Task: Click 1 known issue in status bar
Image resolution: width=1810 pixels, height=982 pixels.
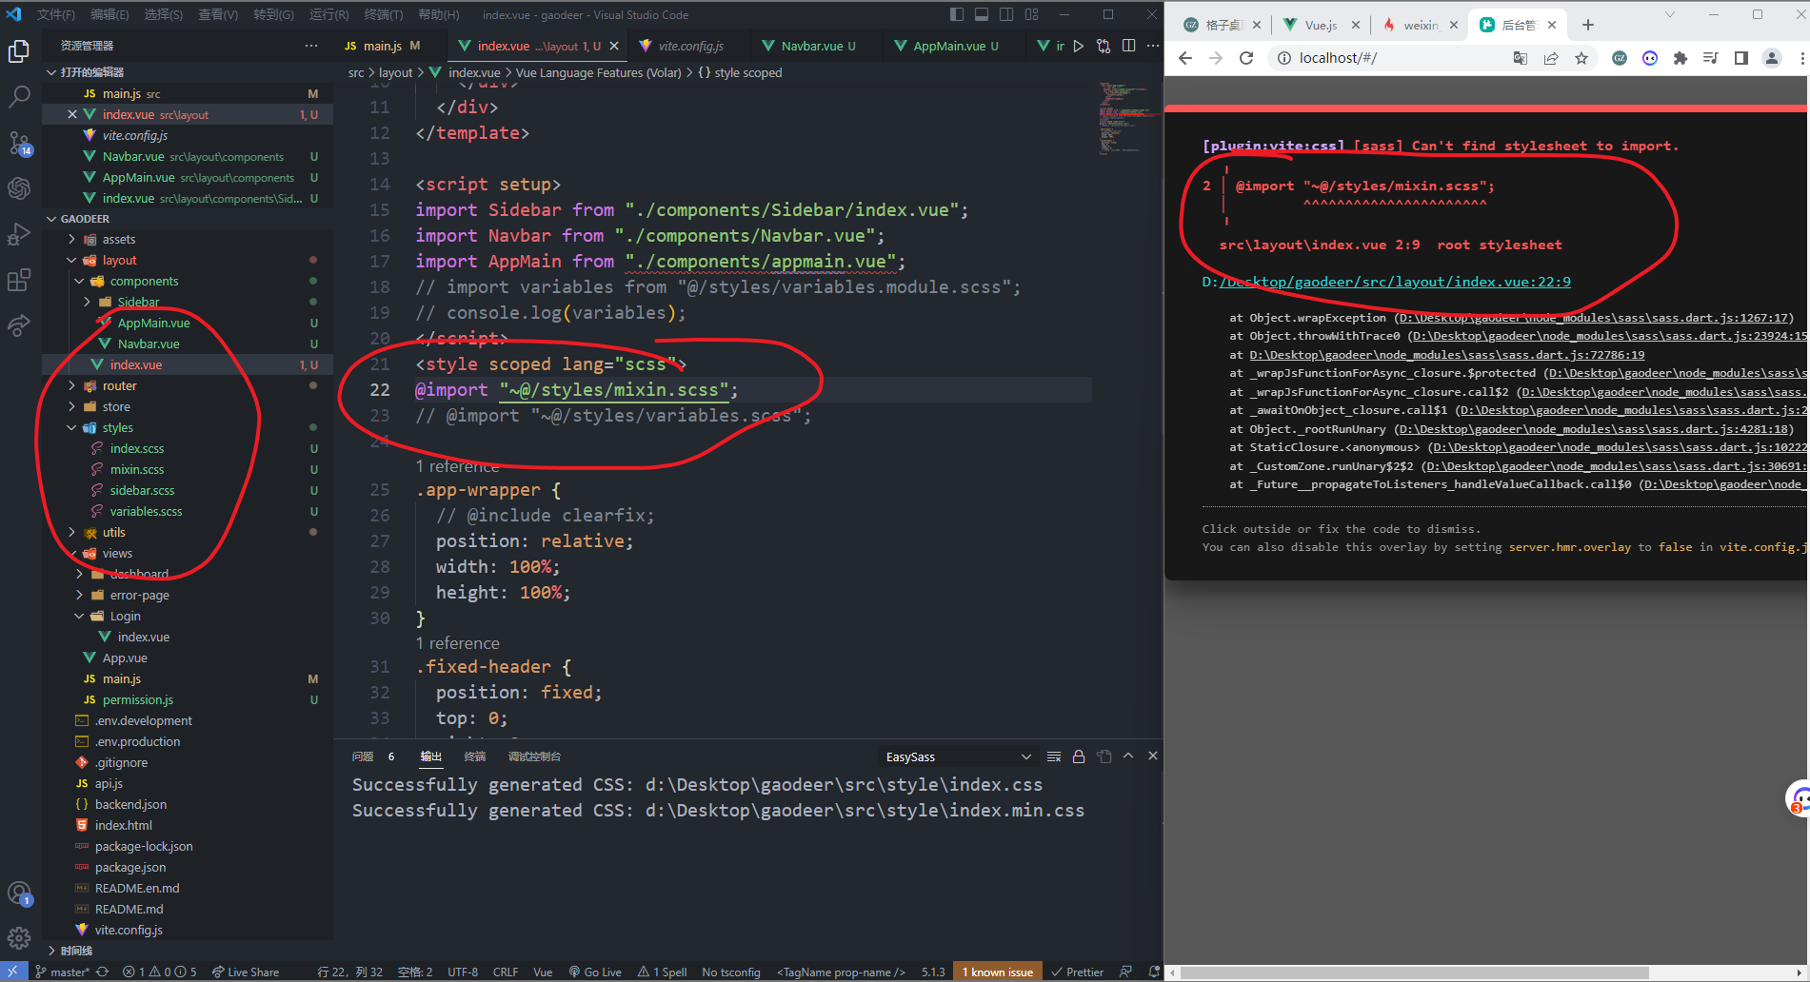Action: [997, 972]
